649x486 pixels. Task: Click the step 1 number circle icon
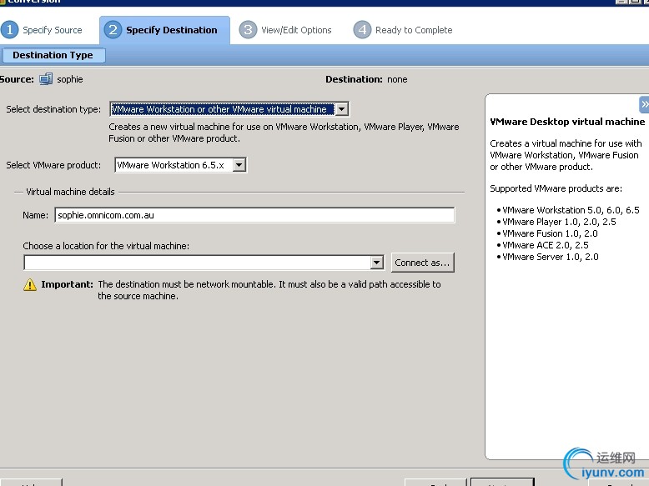point(9,30)
